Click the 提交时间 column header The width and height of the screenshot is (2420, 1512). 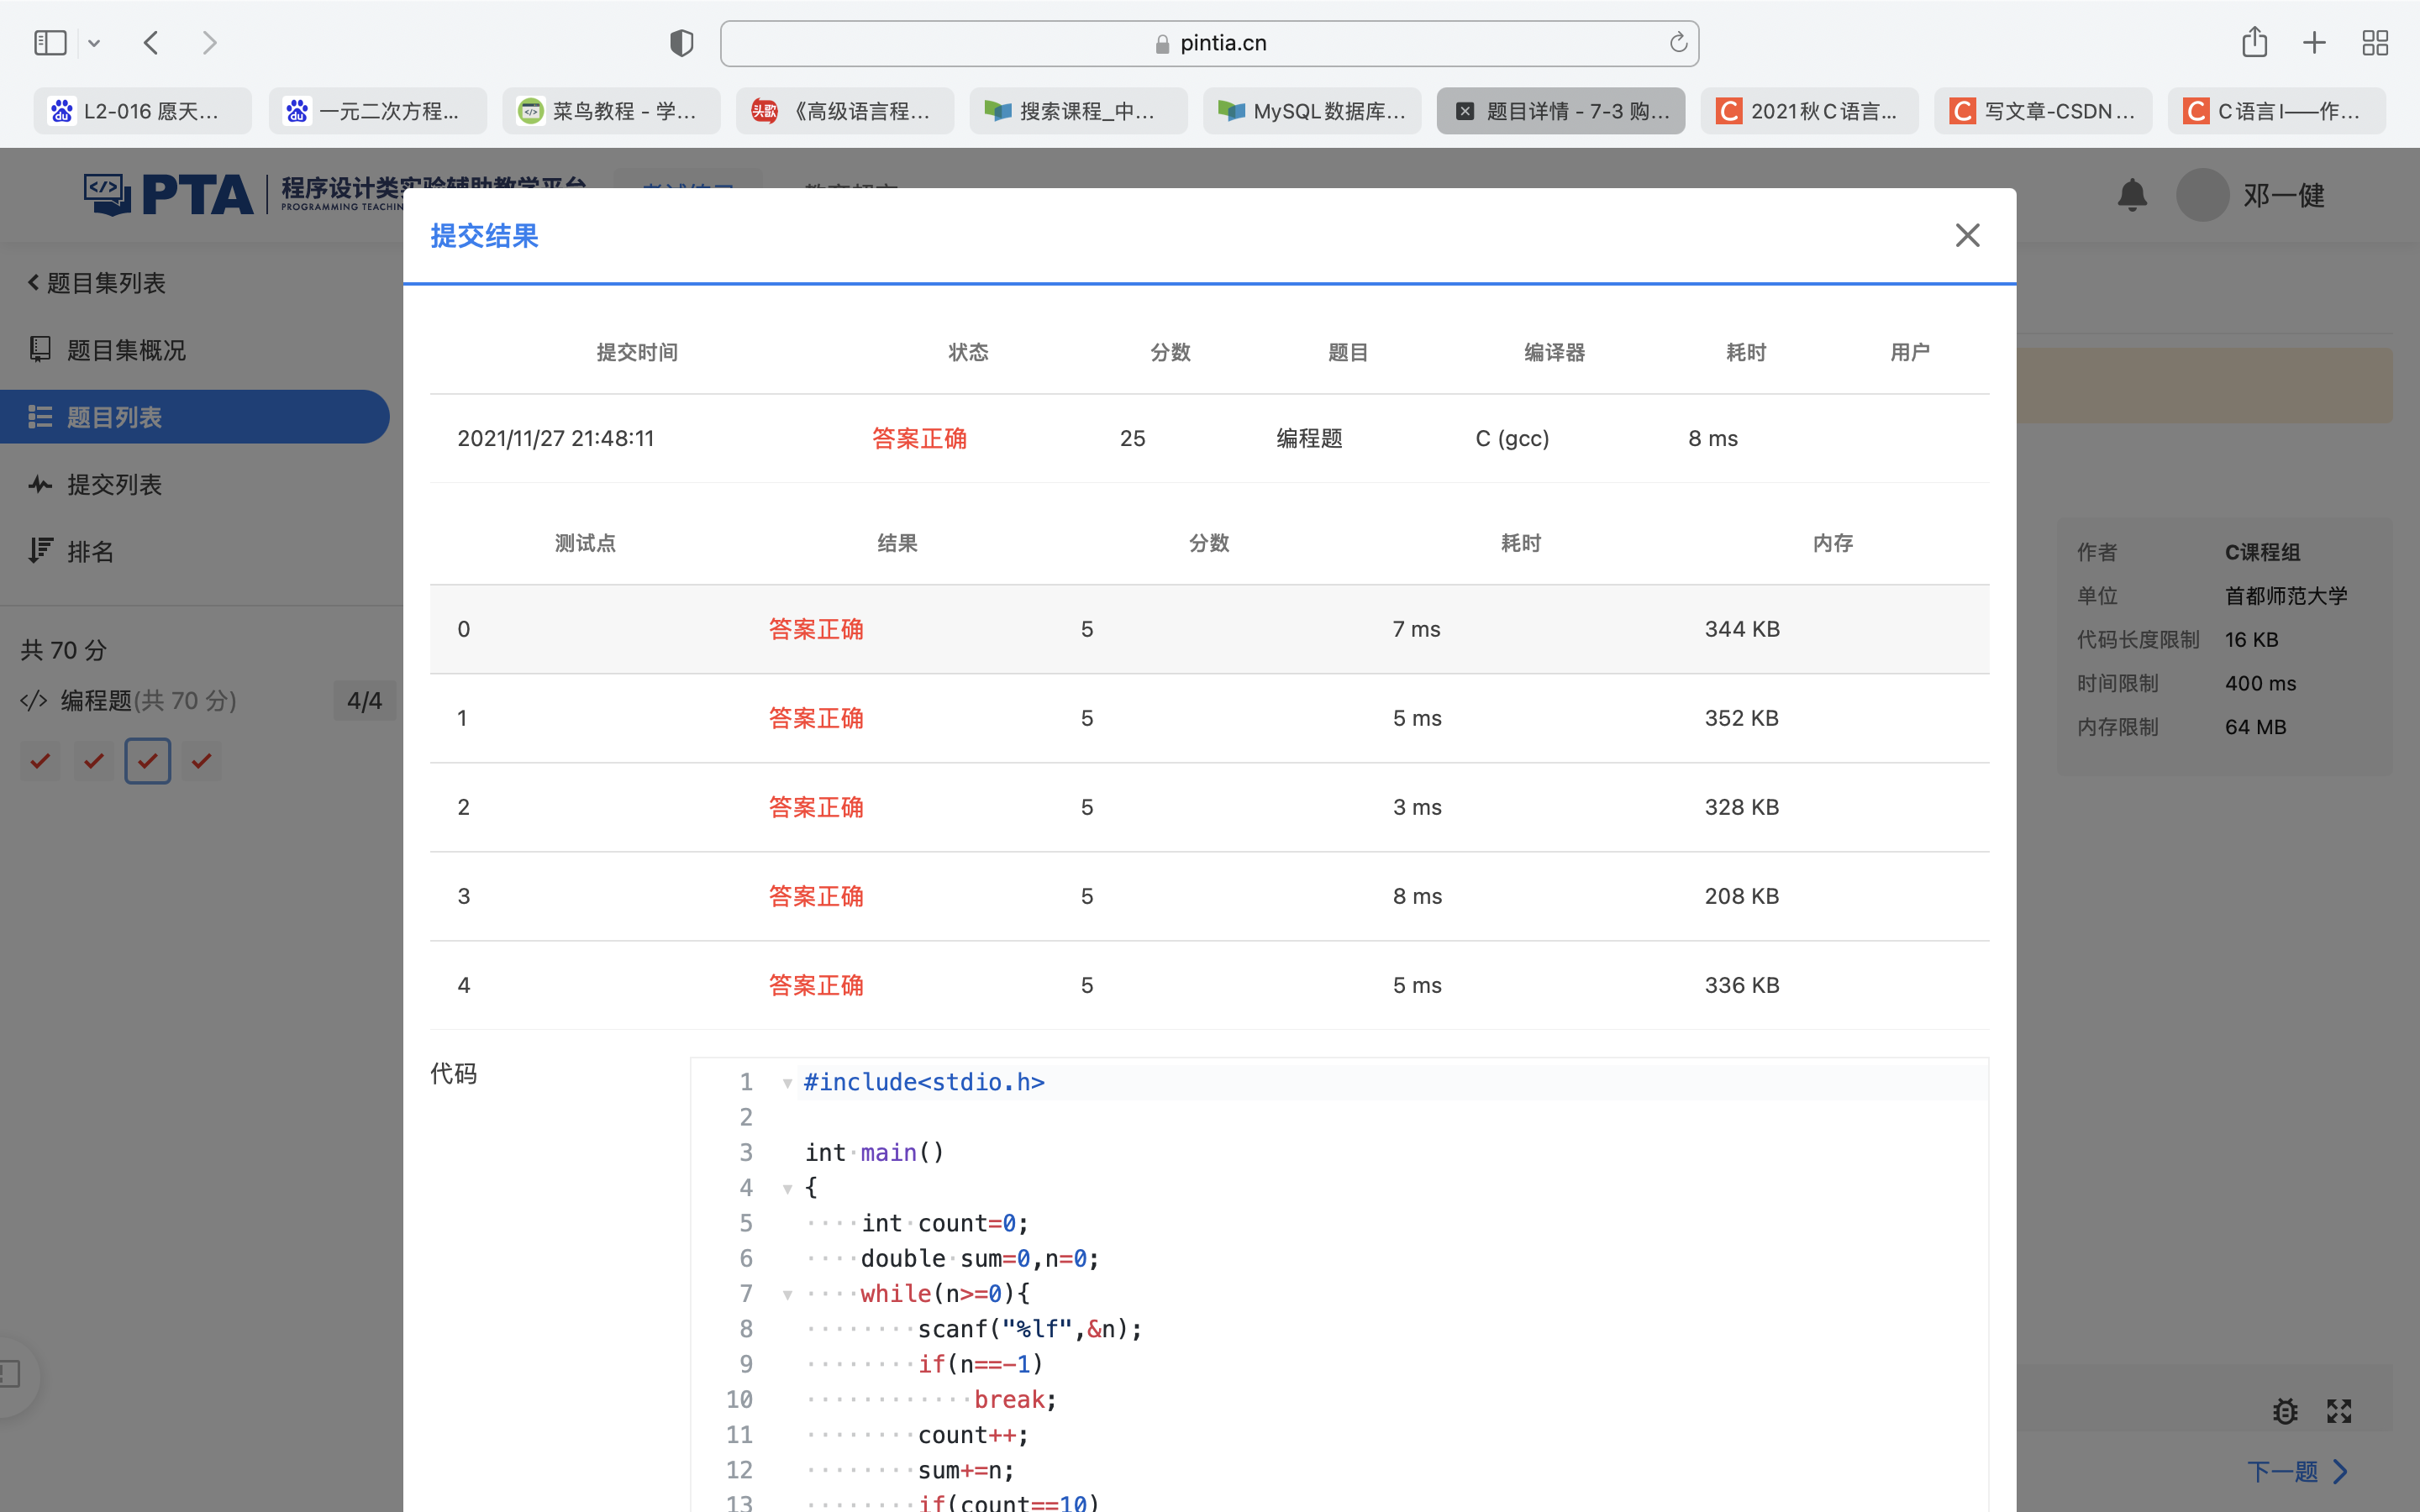click(x=637, y=352)
